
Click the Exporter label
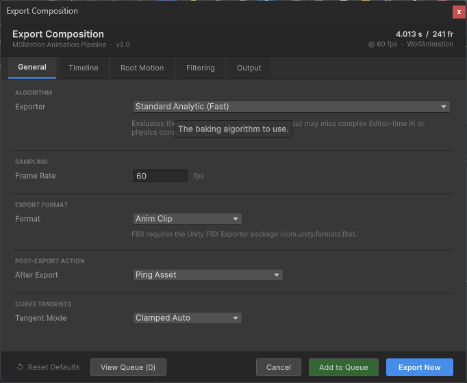click(30, 107)
